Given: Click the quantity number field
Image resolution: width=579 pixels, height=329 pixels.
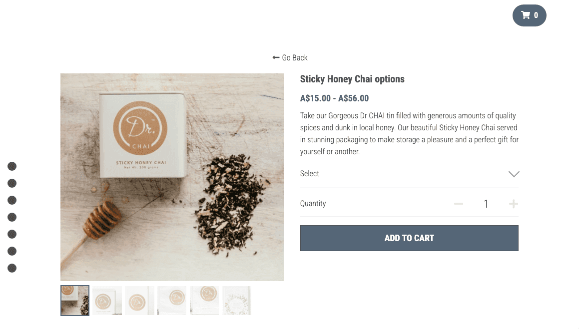Looking at the screenshot, I should click(486, 204).
